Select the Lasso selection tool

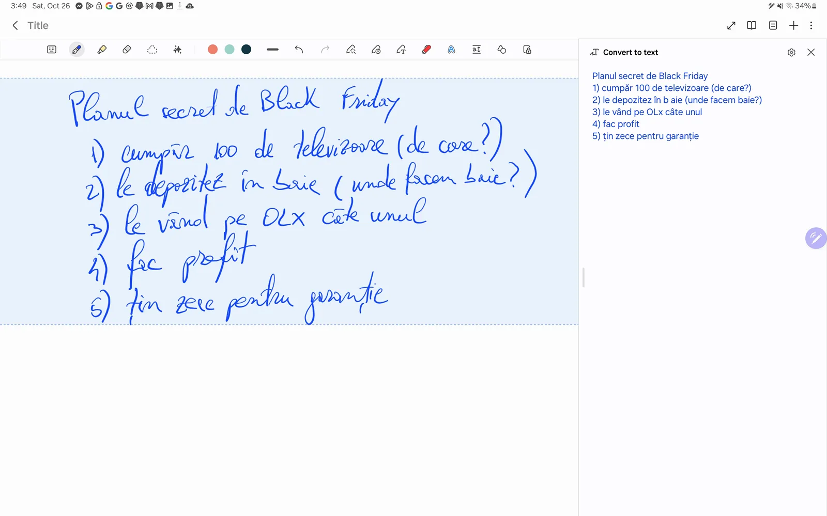pyautogui.click(x=152, y=50)
